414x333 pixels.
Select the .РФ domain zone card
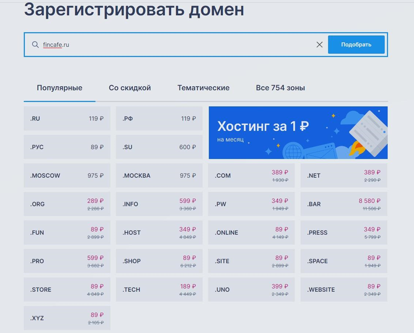click(159, 119)
